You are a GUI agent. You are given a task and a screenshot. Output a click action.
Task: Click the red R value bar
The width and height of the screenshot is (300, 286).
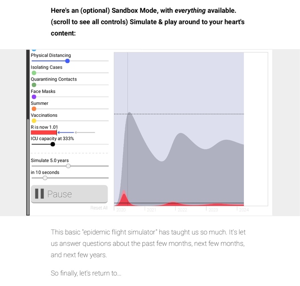pyautogui.click(x=44, y=133)
